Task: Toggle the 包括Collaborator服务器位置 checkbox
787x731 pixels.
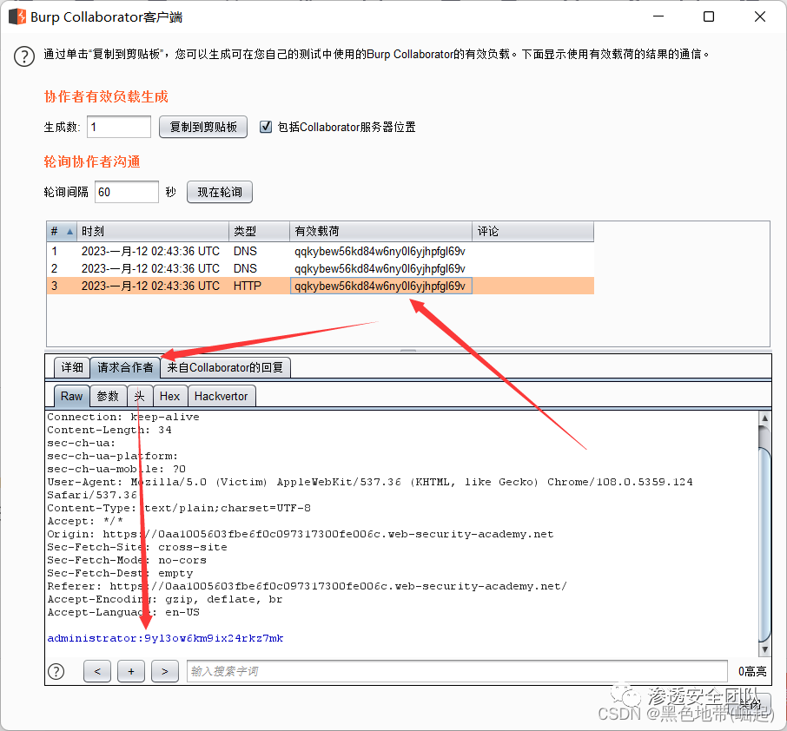Action: pos(266,127)
